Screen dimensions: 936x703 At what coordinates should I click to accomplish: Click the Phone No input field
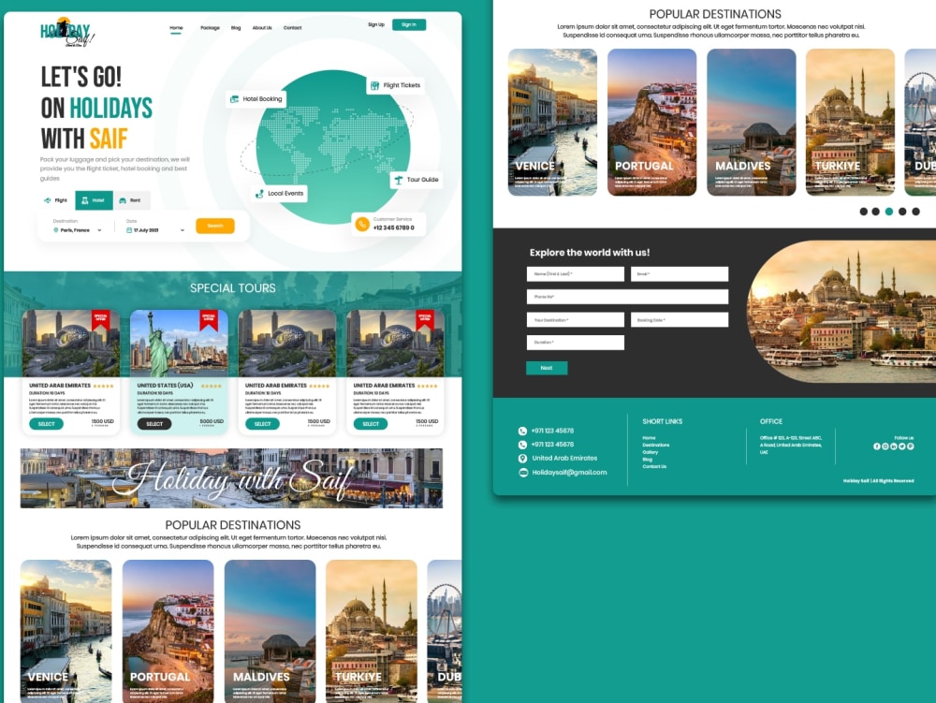tap(627, 297)
